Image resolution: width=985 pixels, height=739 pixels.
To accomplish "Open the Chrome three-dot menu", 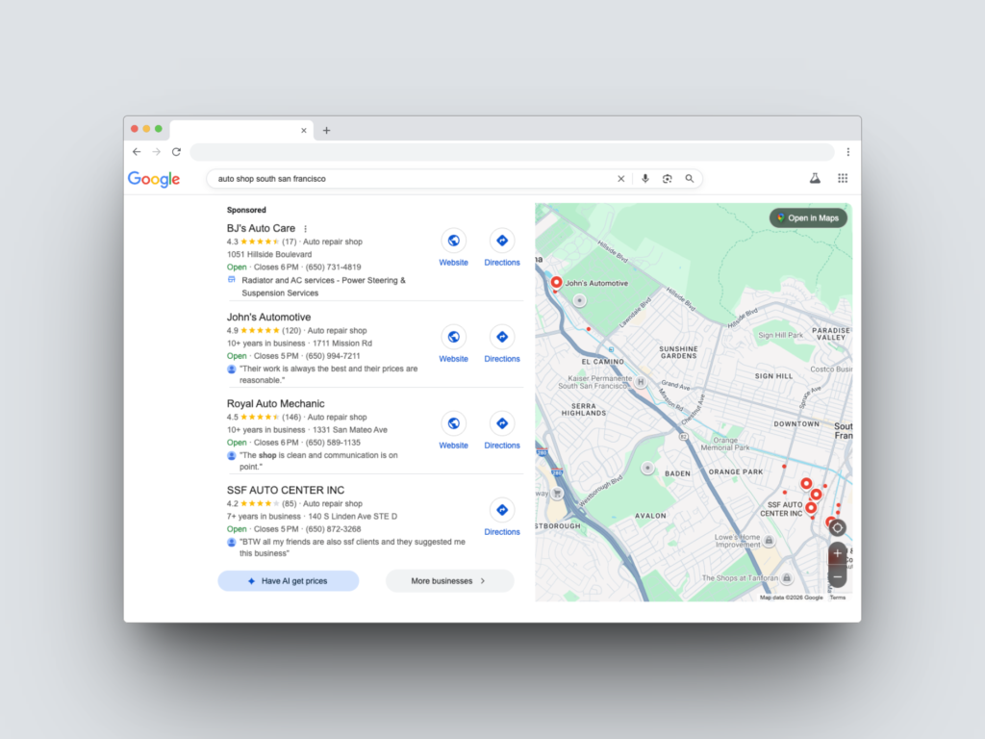I will (x=847, y=151).
